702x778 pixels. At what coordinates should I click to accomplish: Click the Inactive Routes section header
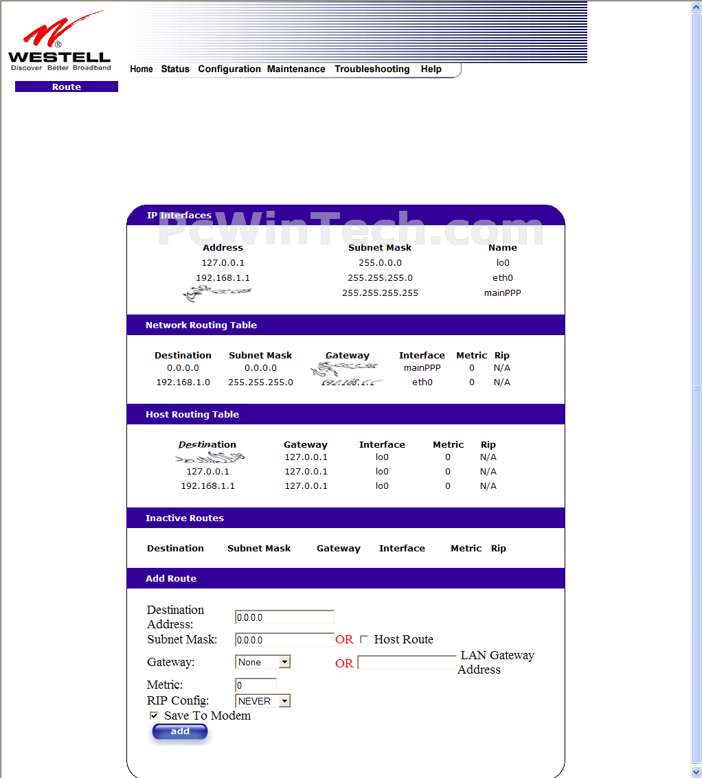click(346, 518)
